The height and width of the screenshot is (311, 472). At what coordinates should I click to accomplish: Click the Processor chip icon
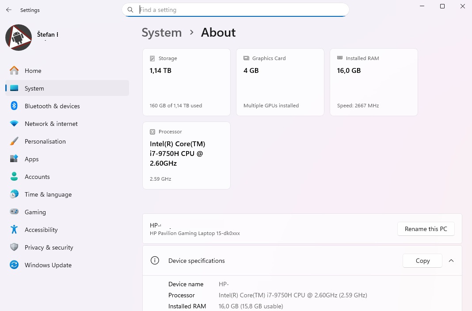(x=152, y=132)
